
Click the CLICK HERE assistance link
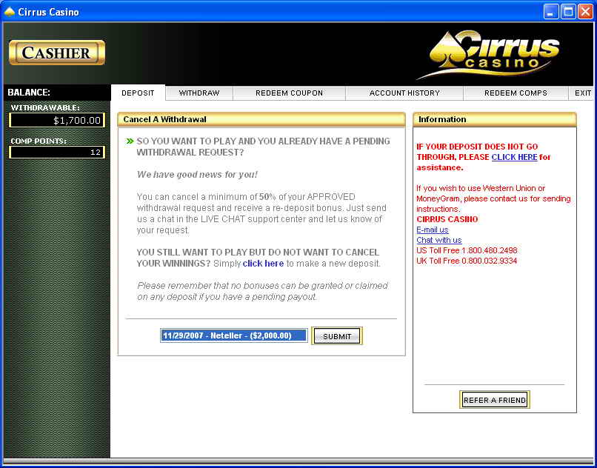tap(514, 157)
